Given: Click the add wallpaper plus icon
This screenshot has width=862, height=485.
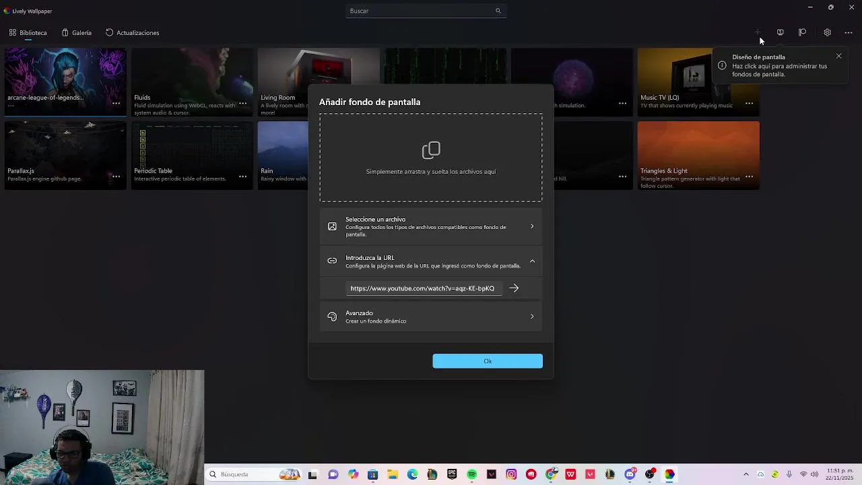Looking at the screenshot, I should [758, 32].
